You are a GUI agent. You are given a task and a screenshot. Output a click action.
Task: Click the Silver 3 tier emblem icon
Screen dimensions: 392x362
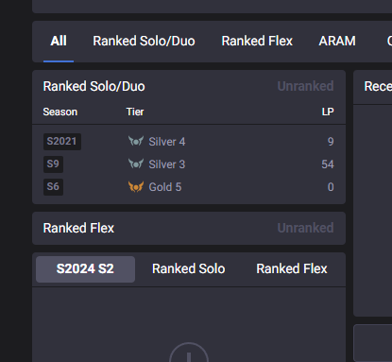pos(136,164)
